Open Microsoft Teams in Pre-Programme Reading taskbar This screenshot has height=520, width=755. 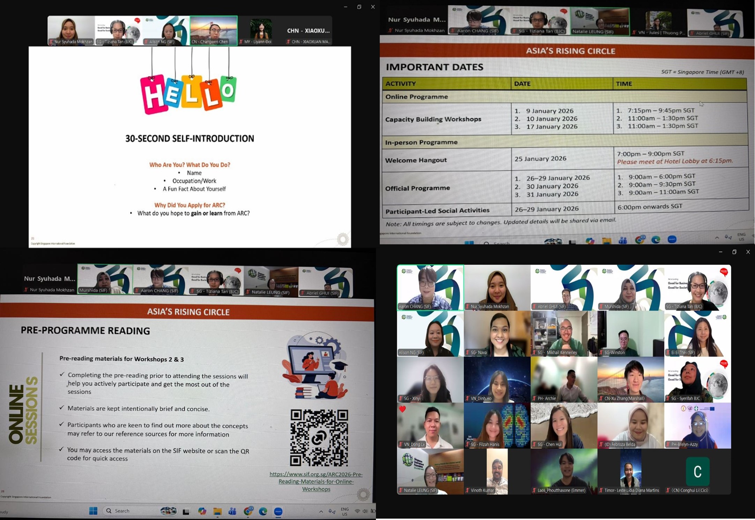click(x=232, y=511)
